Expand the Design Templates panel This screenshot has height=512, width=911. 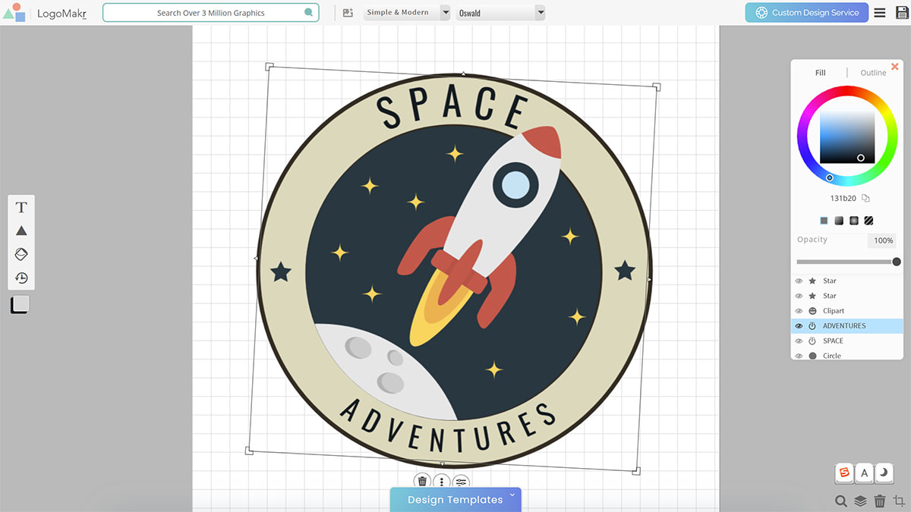pos(455,499)
